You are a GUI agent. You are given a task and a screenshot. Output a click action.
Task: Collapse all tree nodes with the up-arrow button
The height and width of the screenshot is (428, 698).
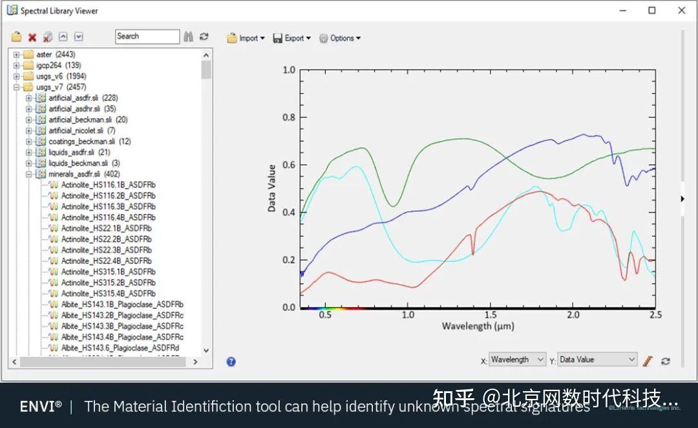63,37
